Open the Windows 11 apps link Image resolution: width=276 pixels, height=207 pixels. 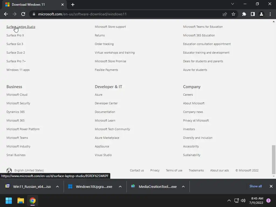(18, 70)
